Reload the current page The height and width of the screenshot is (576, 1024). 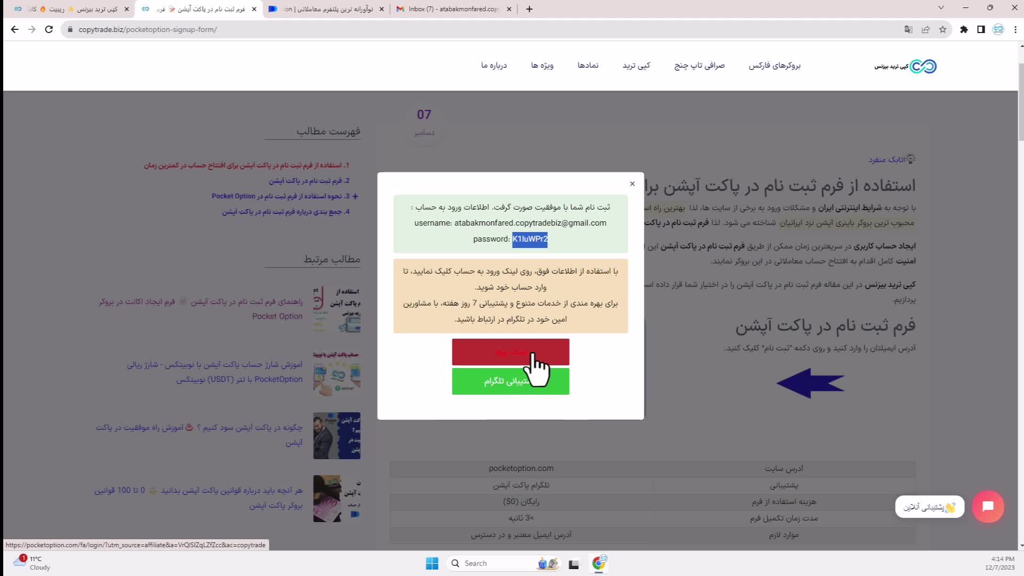point(49,29)
